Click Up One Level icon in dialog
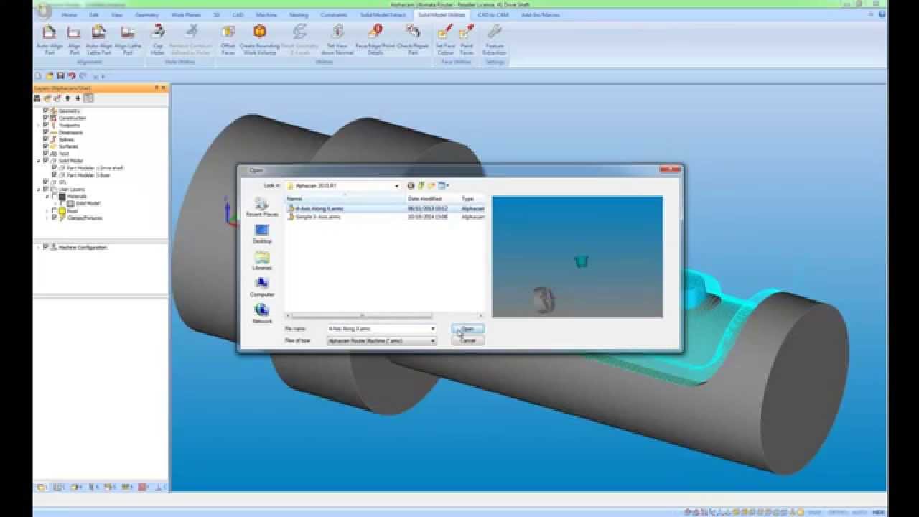The image size is (919, 517). tap(421, 185)
